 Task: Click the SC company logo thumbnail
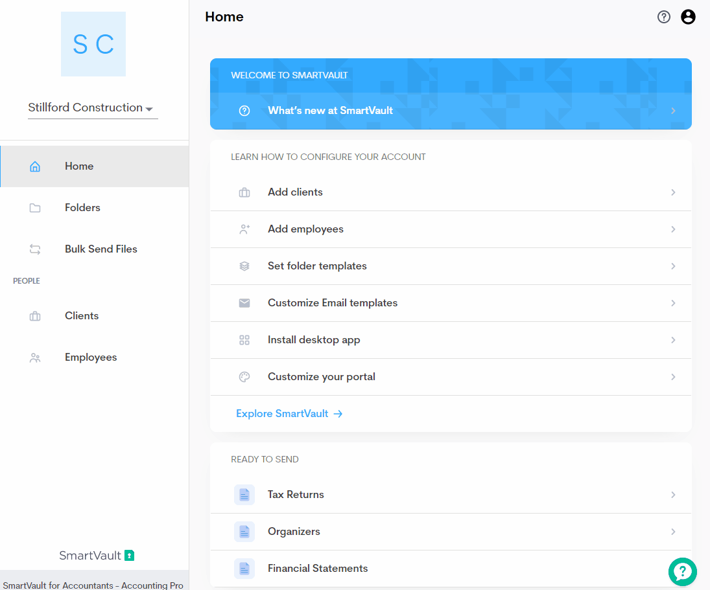point(93,43)
